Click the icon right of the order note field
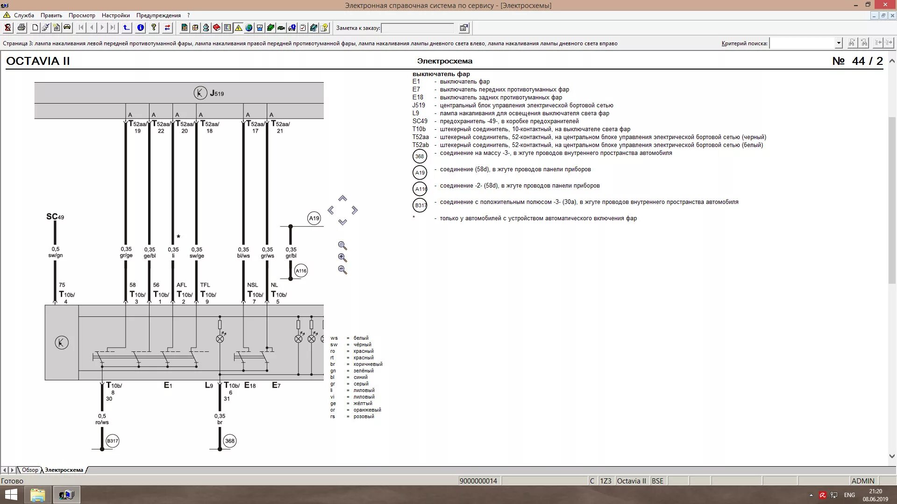 [x=464, y=28]
